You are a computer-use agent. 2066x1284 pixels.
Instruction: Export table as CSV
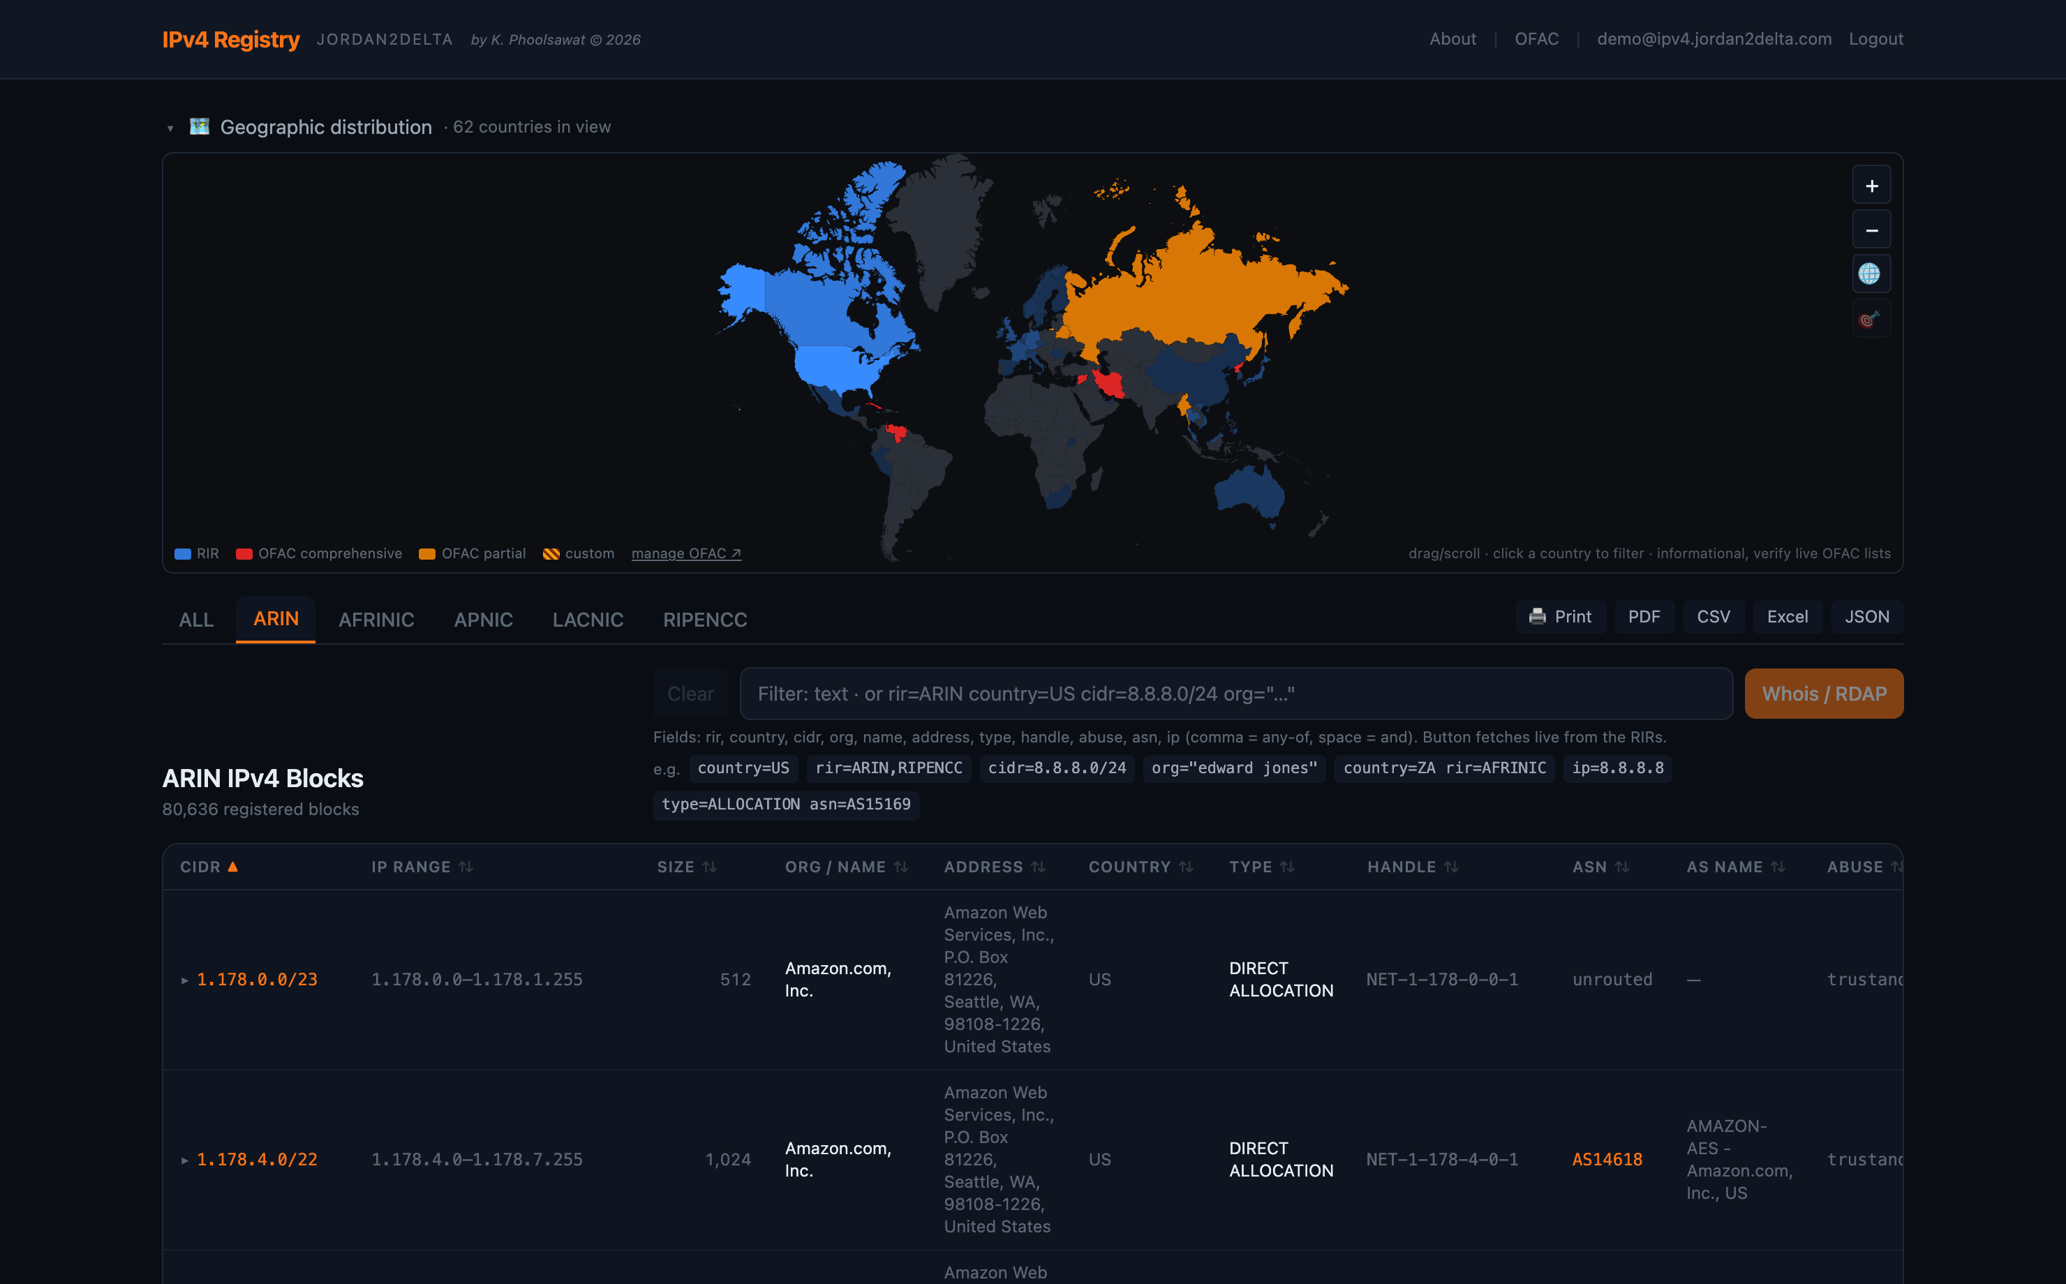point(1714,616)
